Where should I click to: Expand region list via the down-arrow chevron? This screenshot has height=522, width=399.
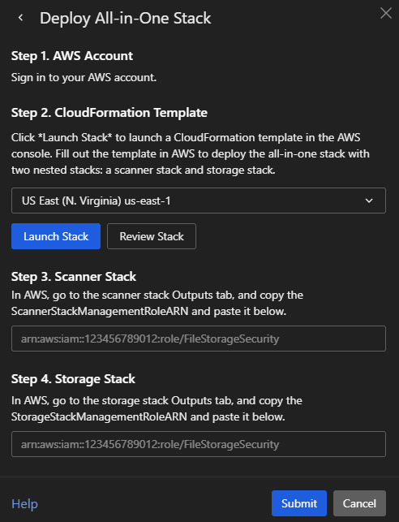pos(369,201)
